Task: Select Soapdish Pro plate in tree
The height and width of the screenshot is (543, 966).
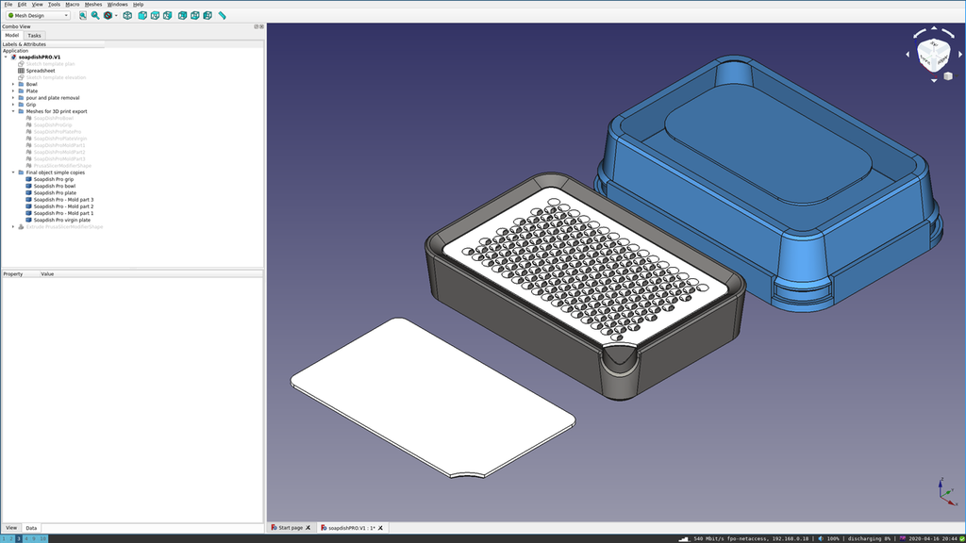Action: tap(55, 192)
